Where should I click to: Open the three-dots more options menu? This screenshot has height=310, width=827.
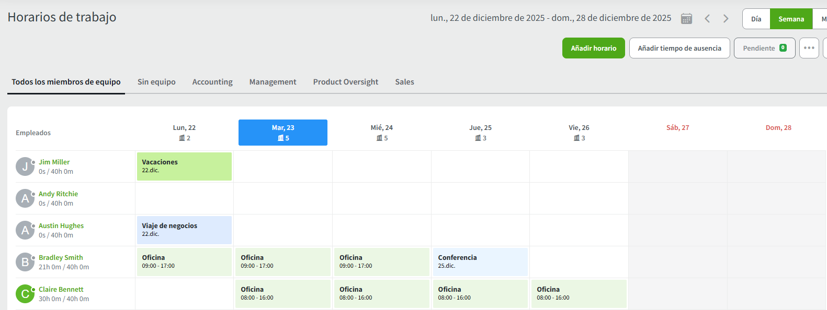pos(809,48)
